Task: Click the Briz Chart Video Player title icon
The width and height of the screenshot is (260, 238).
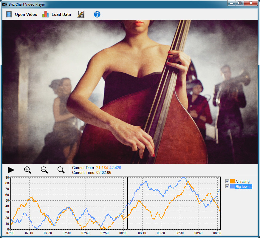Action: (5, 4)
